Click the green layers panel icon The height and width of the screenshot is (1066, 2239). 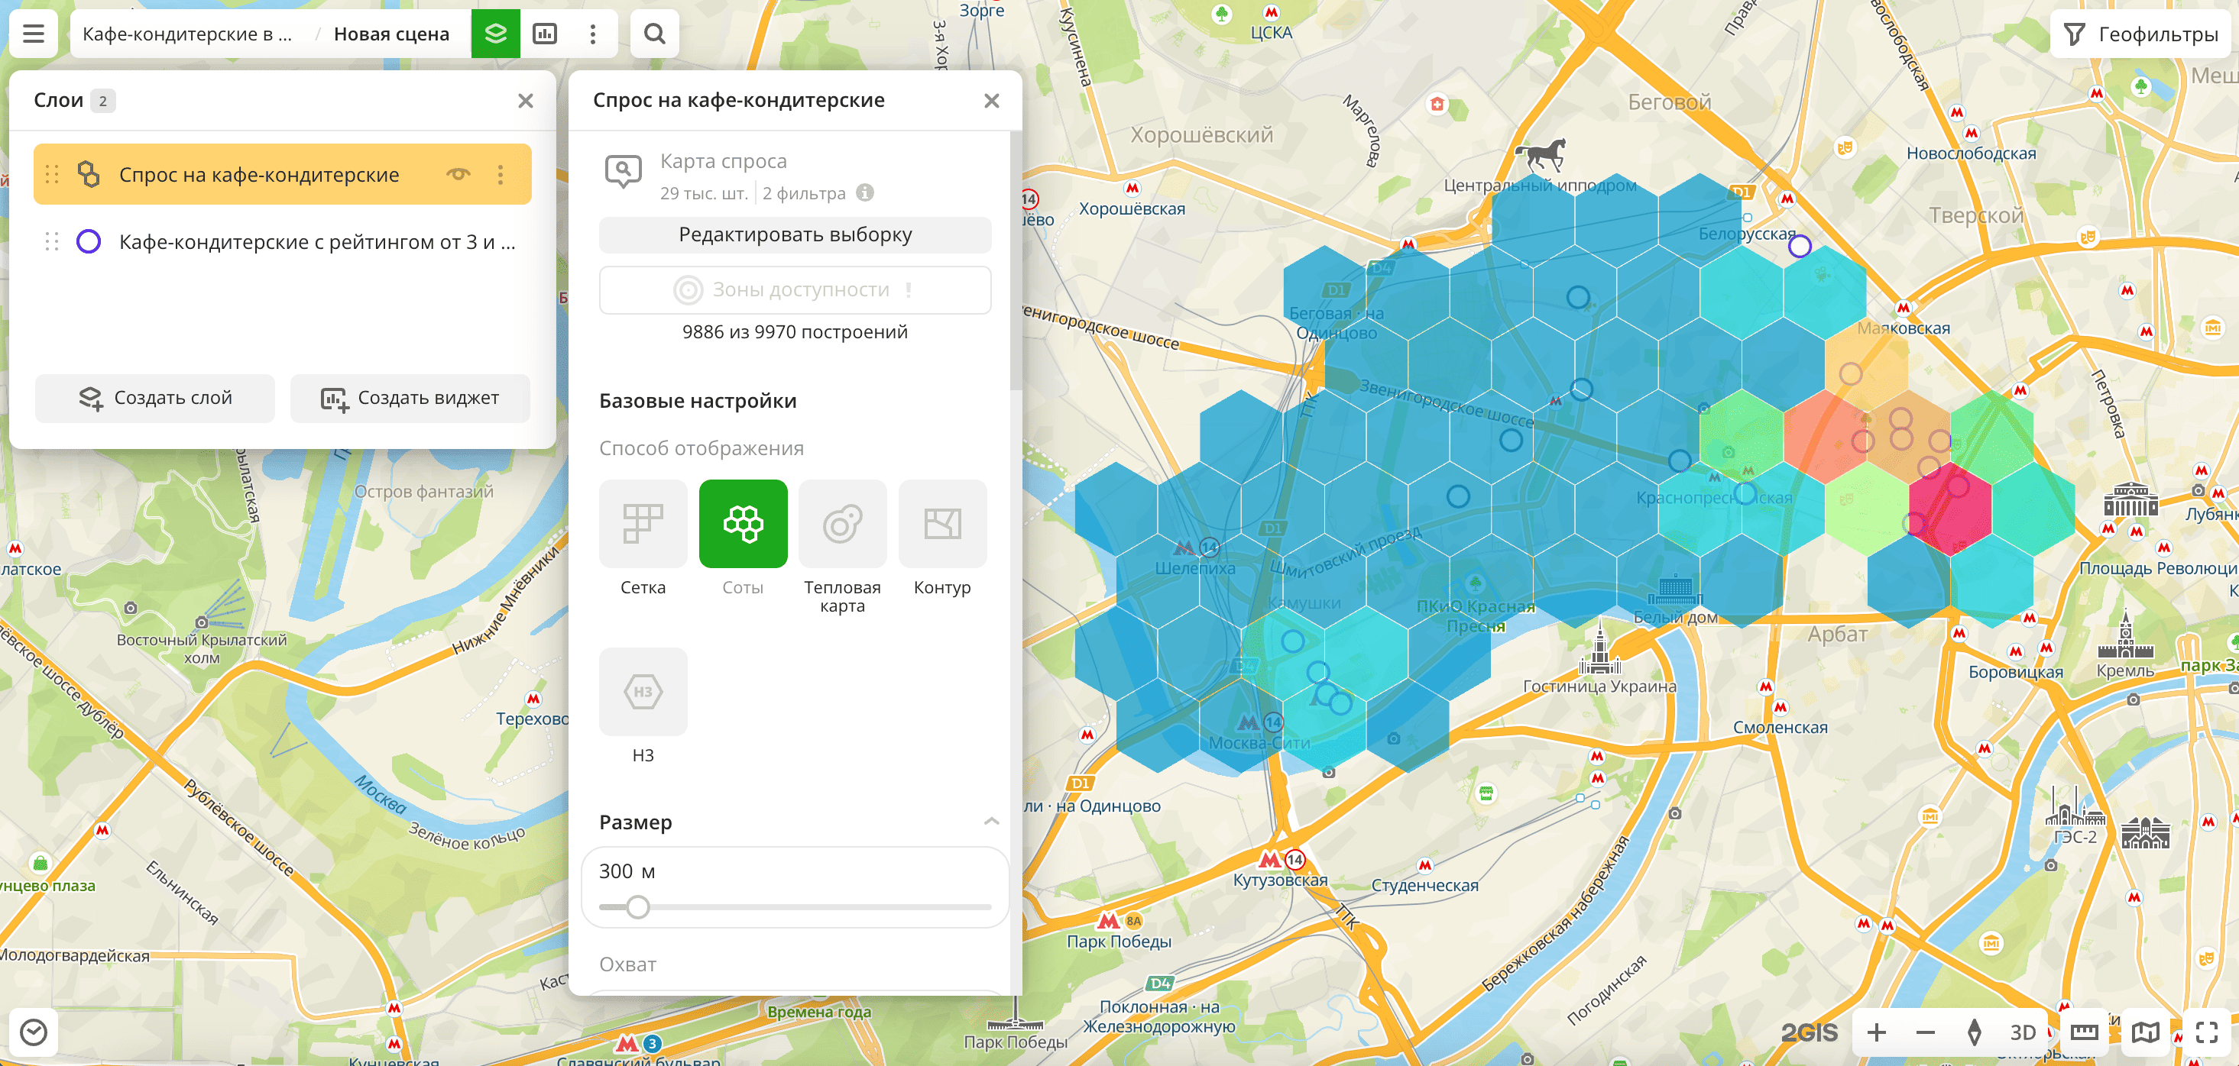[495, 34]
